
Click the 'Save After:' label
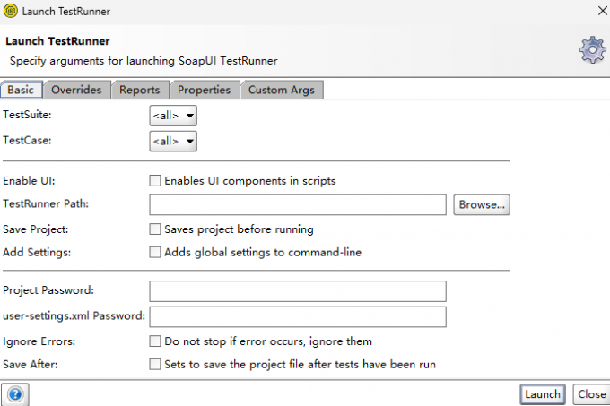pyautogui.click(x=30, y=364)
